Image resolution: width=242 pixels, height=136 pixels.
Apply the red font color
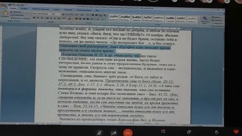[x=69, y=19]
